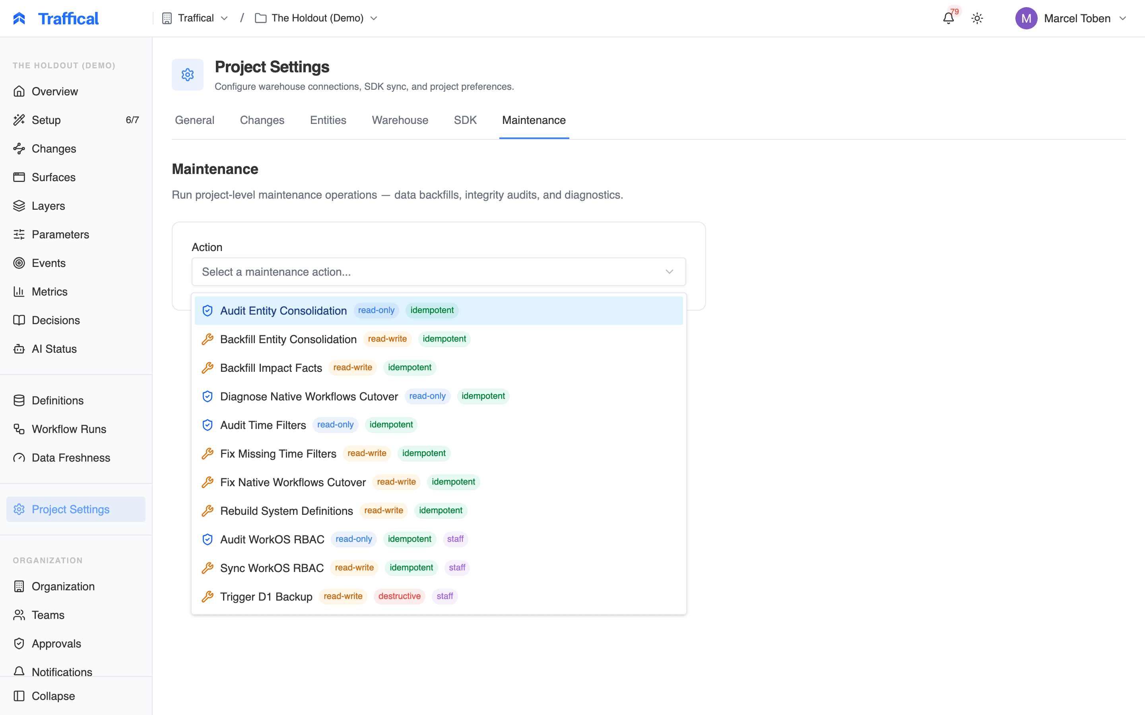Select Audit WorkOS RBAC action

pyautogui.click(x=439, y=539)
